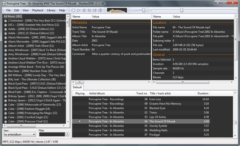Click the metadata panel horizontal scrollbar thumb
This screenshot has width=240, height=146.
point(80,82)
